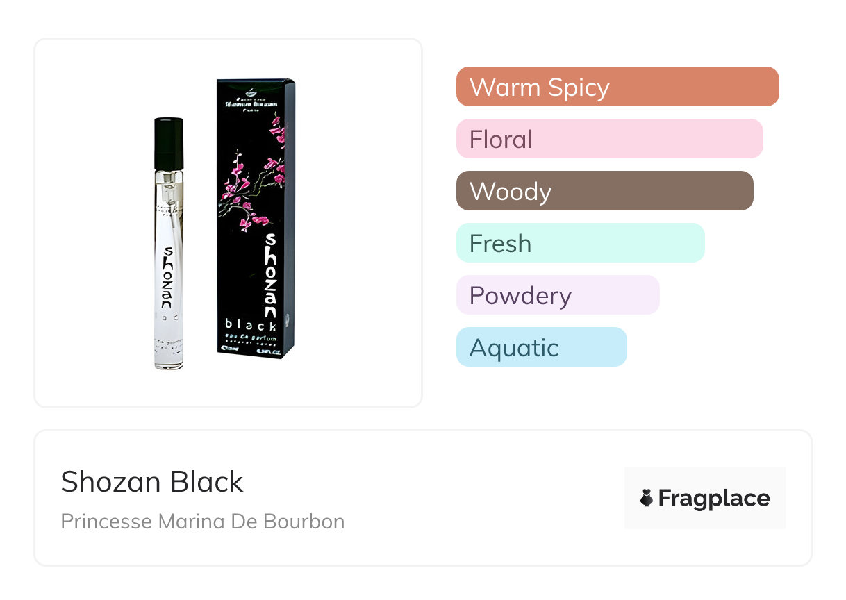Screen dimensions: 846x600
Task: Click the blue Aquatic accord bar
Action: point(541,347)
